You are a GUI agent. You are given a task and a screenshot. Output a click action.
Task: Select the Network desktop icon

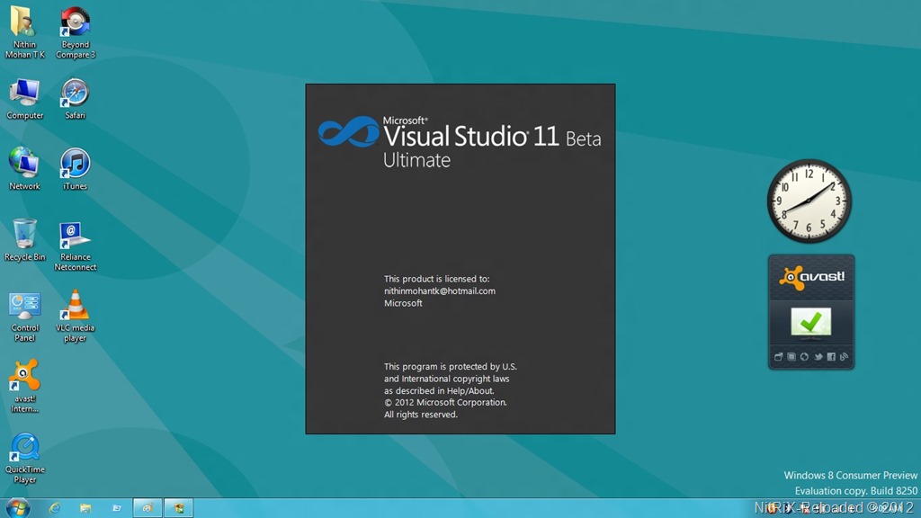click(24, 165)
